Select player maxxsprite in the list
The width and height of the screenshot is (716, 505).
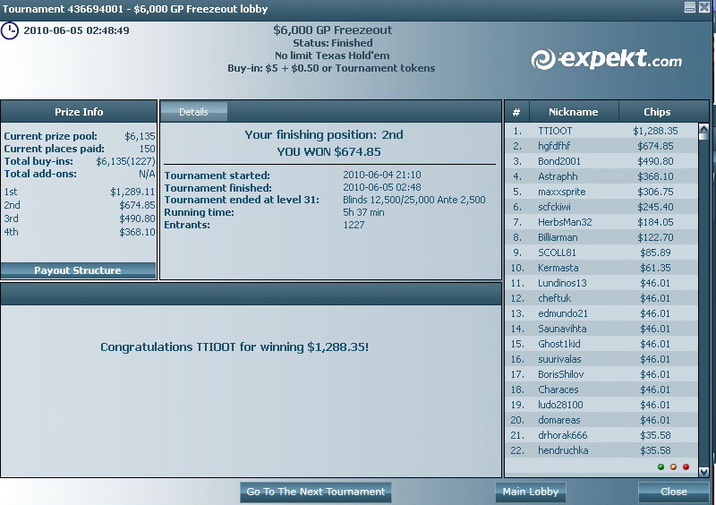(601, 192)
